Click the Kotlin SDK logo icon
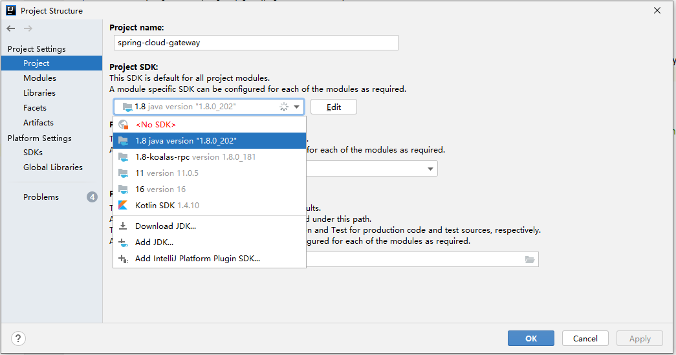 click(x=123, y=206)
